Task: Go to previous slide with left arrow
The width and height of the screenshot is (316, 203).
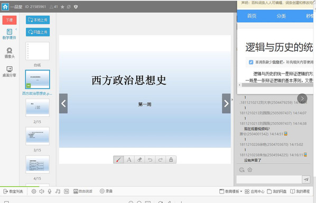Action: tap(63, 104)
